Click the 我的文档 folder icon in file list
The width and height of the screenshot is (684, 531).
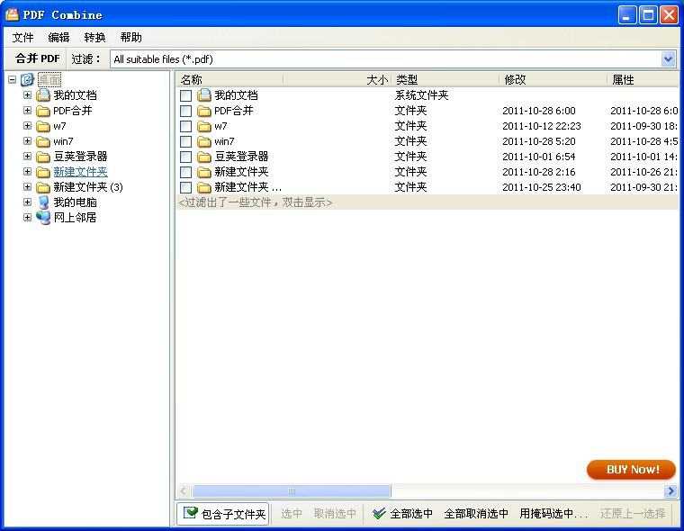(204, 95)
